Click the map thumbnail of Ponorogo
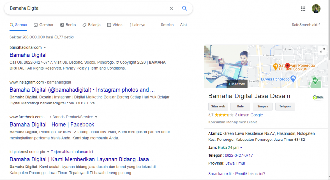The height and width of the screenshot is (180, 330). 288,67
